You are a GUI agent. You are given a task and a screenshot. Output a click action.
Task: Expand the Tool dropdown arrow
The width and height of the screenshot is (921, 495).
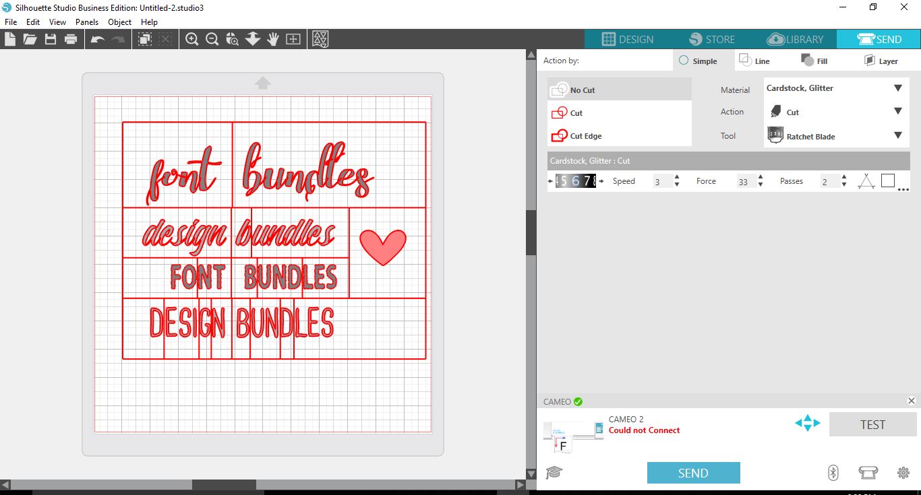click(898, 135)
